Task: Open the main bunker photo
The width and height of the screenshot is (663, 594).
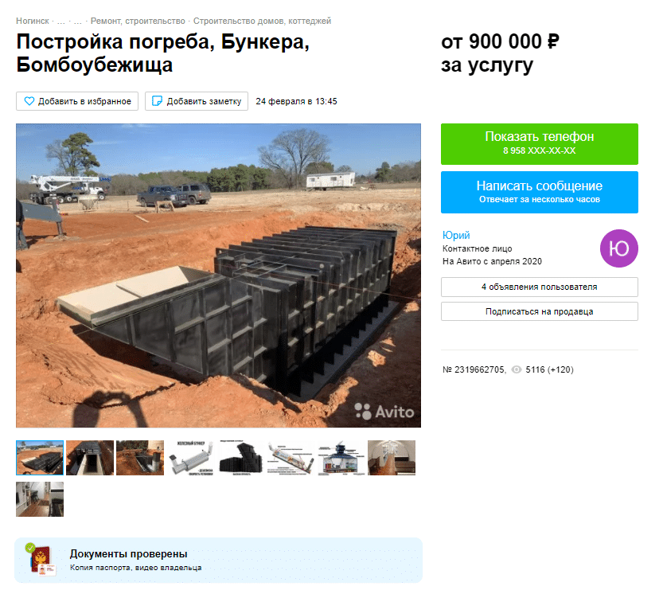Action: point(219,276)
